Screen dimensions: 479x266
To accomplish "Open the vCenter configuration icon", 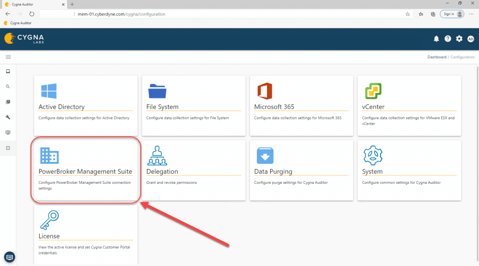I will pos(373,91).
